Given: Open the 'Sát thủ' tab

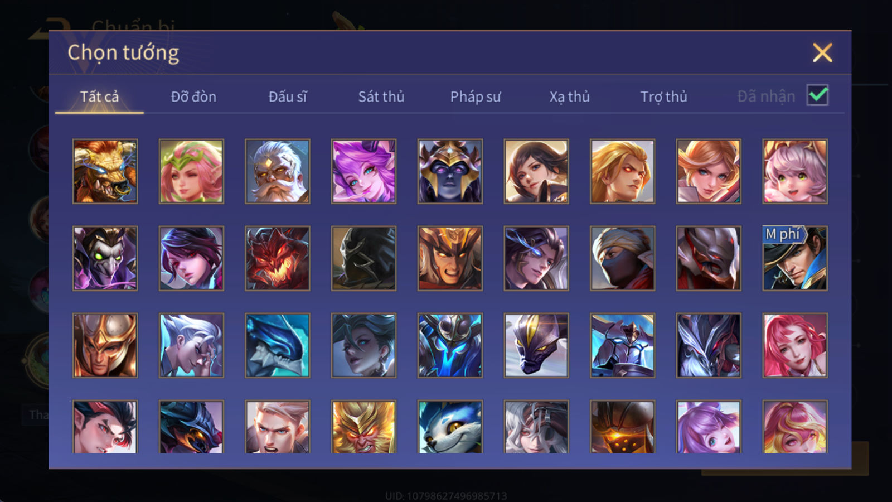Looking at the screenshot, I should tap(381, 96).
